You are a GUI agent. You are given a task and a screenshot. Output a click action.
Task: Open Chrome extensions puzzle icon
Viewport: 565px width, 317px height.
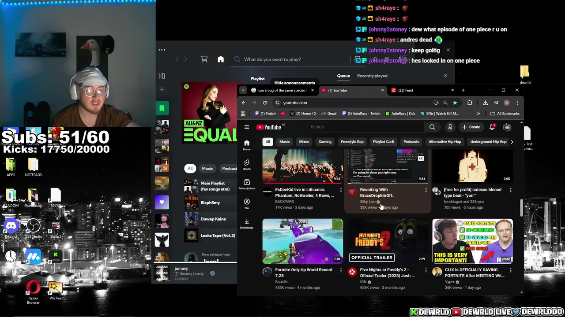click(x=470, y=103)
